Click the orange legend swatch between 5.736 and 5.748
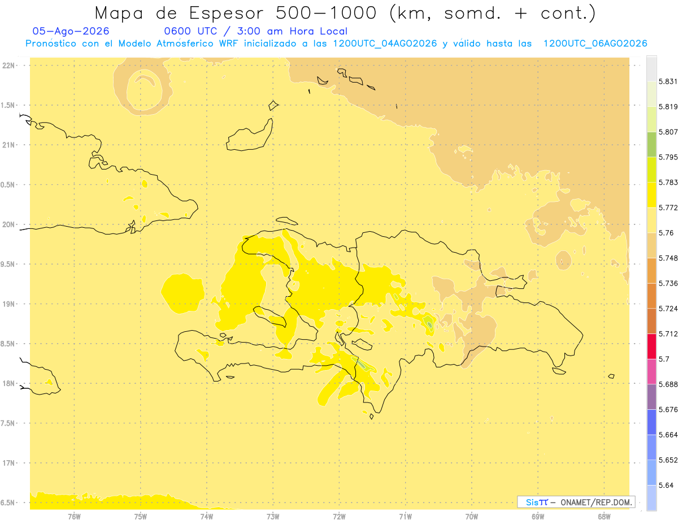 tap(651, 270)
